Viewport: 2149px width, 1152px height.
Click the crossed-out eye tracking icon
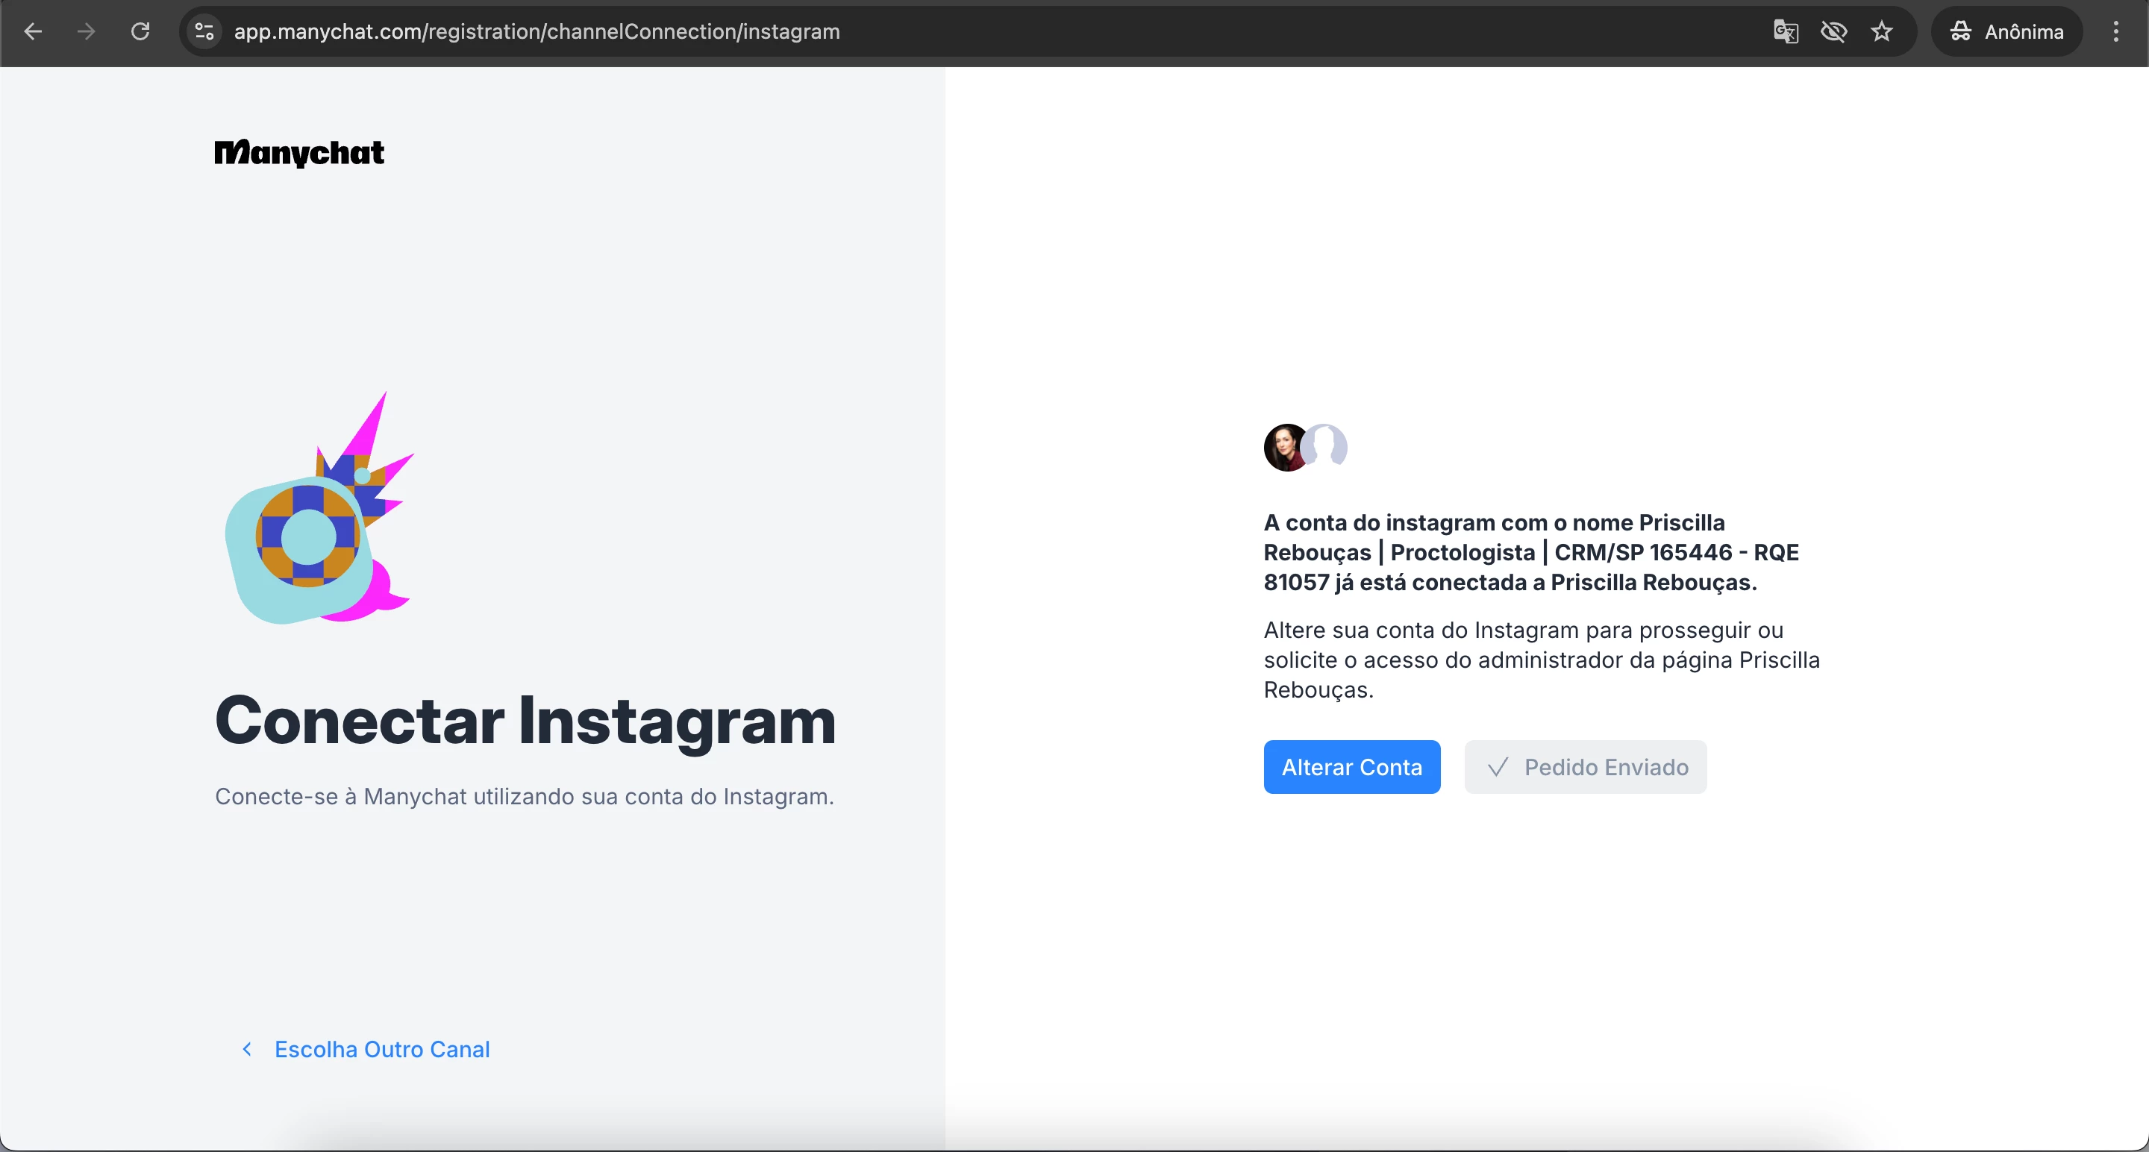point(1833,31)
